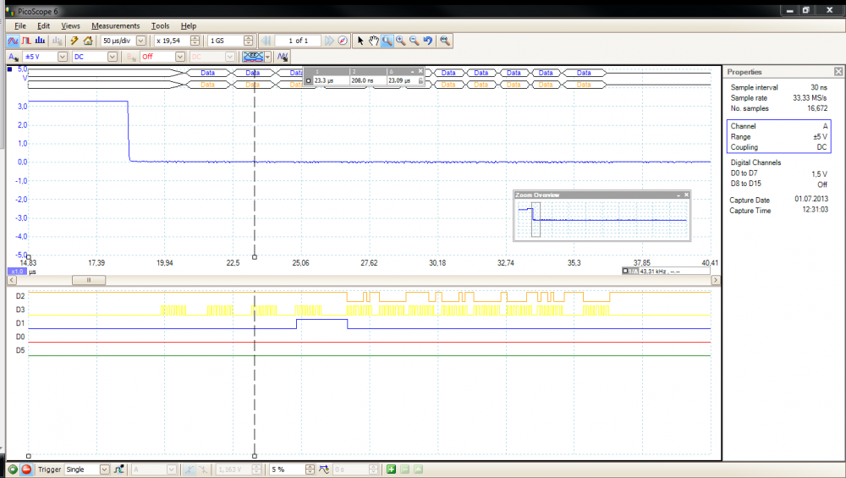Close the Properties panel
Viewport: 846px width, 478px height.
[838, 72]
